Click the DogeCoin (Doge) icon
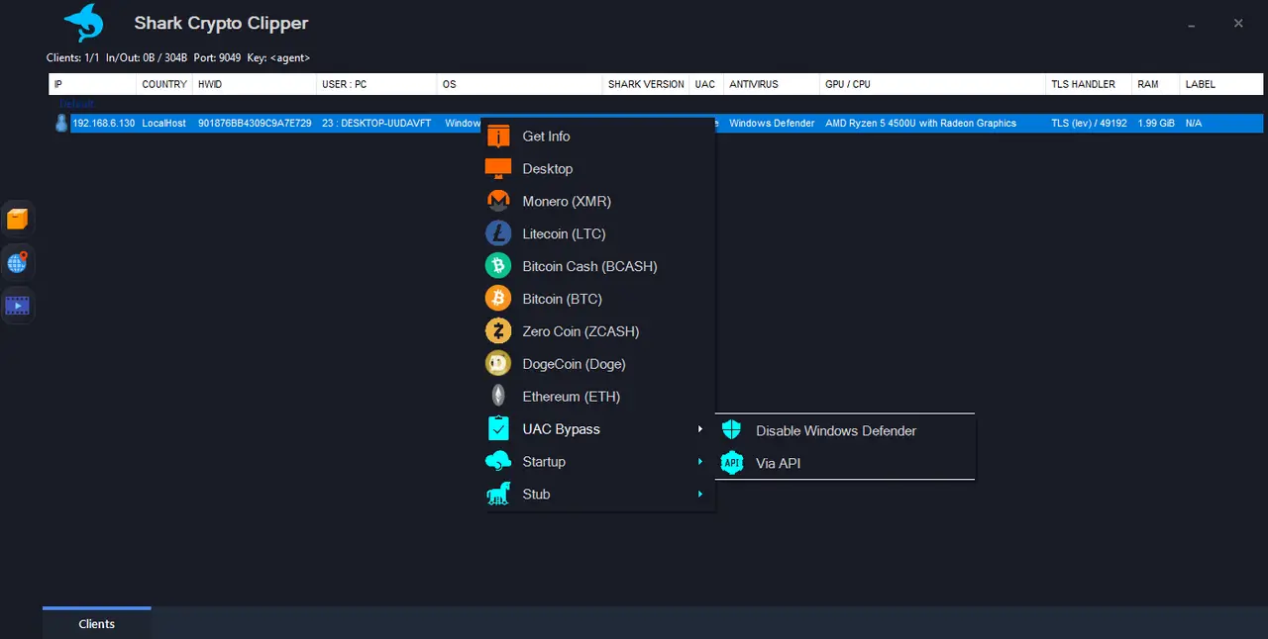Image resolution: width=1268 pixels, height=639 pixels. pyautogui.click(x=497, y=364)
